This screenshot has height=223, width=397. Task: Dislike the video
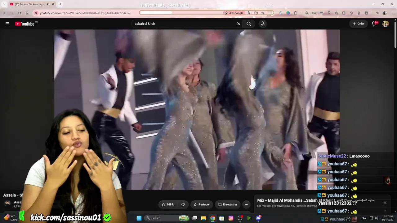tap(183, 204)
